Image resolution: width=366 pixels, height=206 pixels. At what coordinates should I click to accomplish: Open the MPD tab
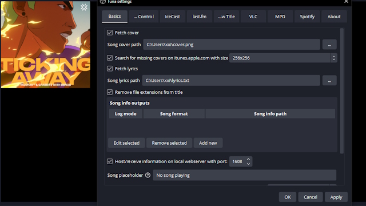click(x=280, y=17)
